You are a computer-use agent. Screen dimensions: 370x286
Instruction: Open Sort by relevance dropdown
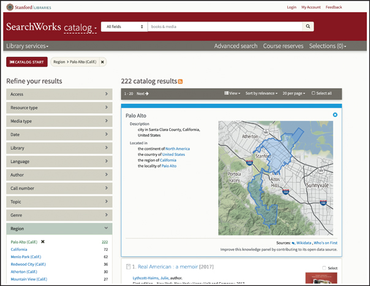pyautogui.click(x=261, y=94)
